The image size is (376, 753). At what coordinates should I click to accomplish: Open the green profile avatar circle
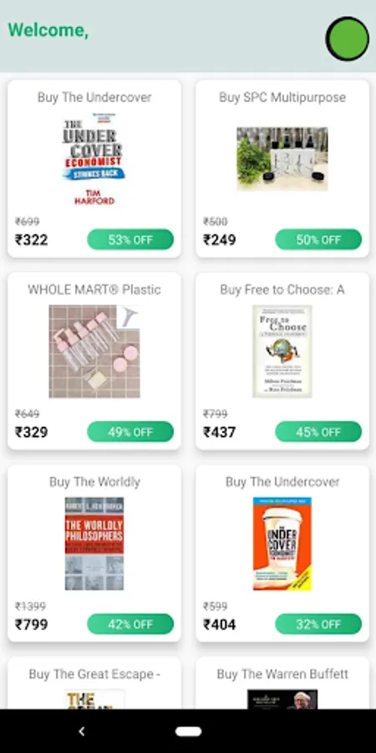pyautogui.click(x=348, y=38)
